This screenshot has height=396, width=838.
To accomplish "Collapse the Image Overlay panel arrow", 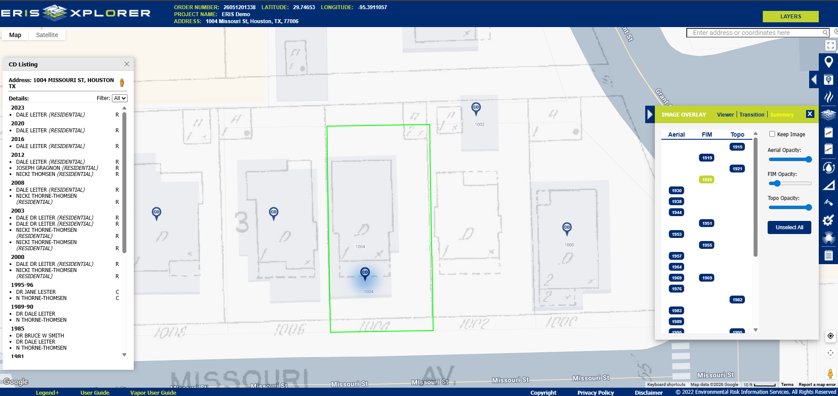I will (x=650, y=114).
